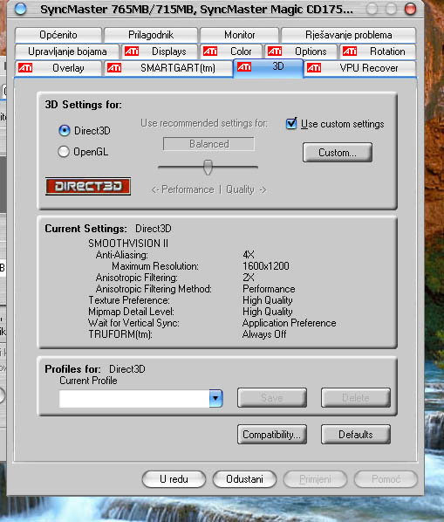Open the Custom... settings button
The height and width of the screenshot is (522, 444).
[338, 153]
